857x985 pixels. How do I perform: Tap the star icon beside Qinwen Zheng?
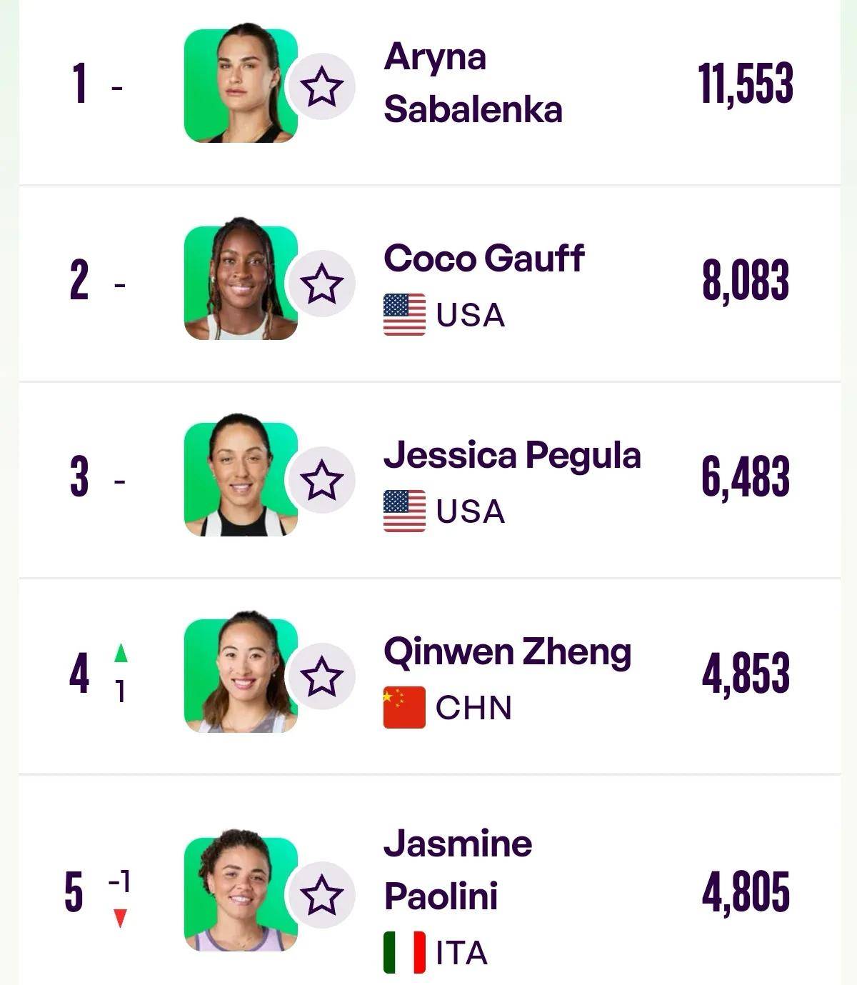tap(321, 676)
